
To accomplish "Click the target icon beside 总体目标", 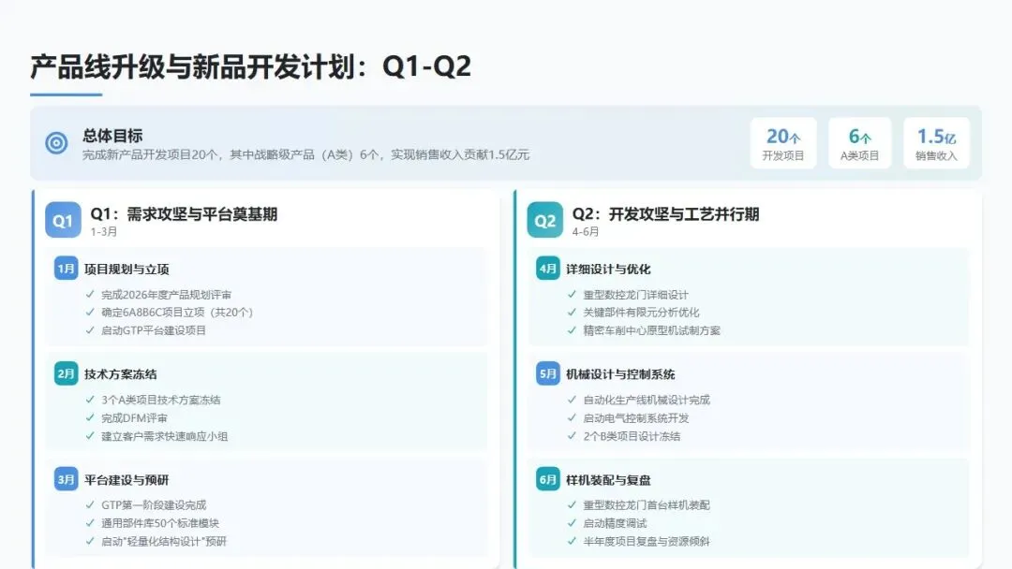I will pyautogui.click(x=56, y=142).
